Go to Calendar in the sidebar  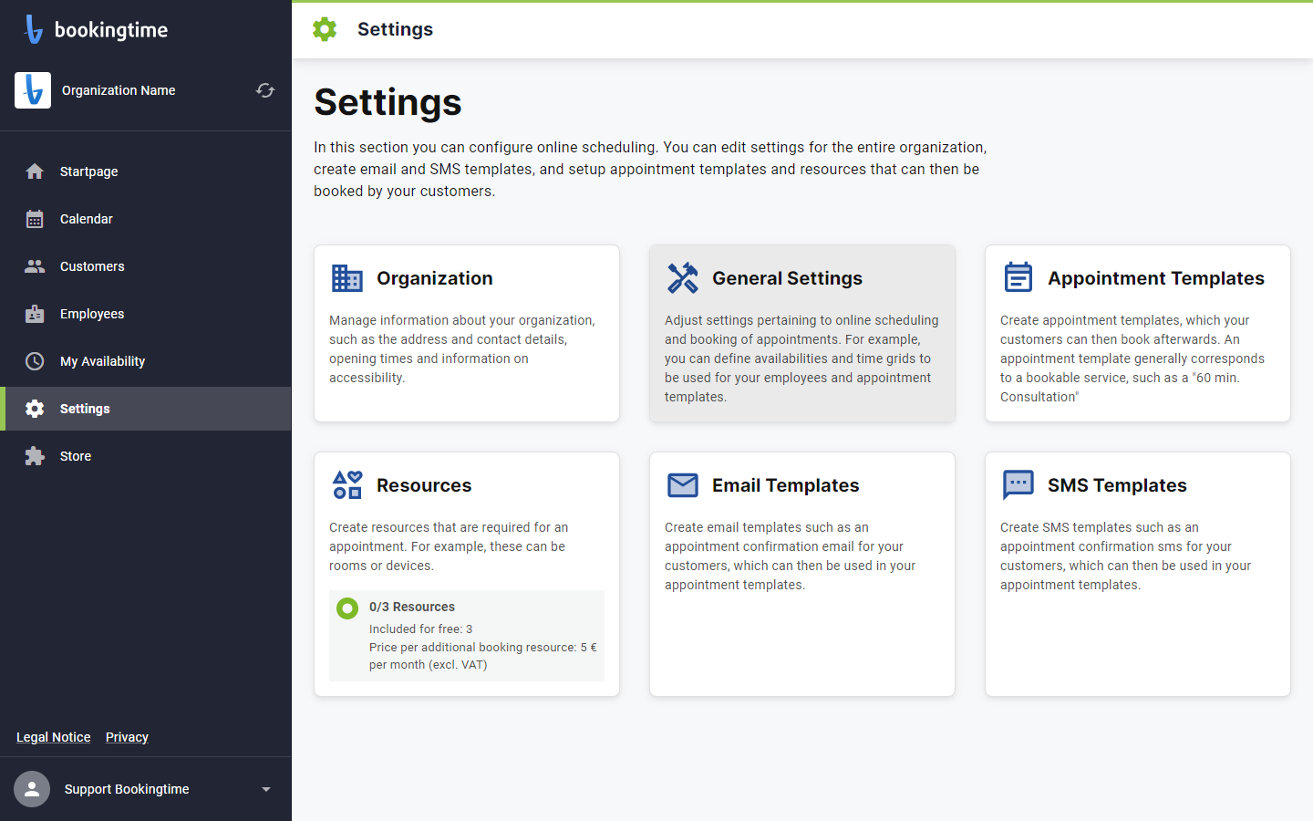(x=146, y=219)
